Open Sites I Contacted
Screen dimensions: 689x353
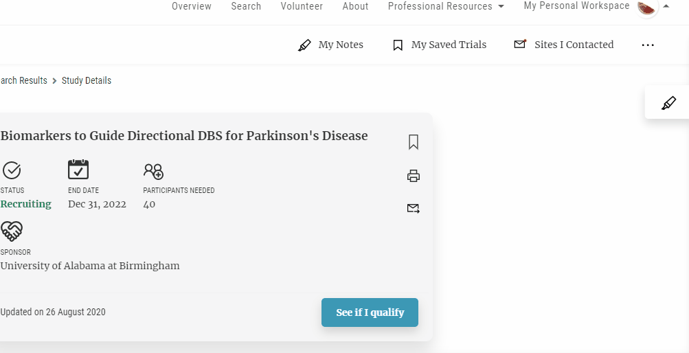point(574,45)
